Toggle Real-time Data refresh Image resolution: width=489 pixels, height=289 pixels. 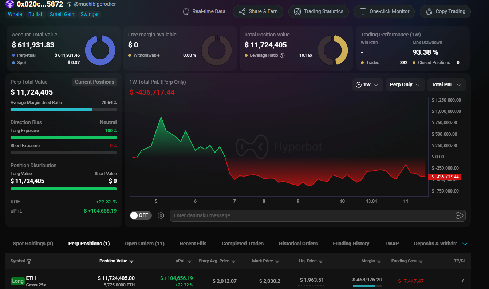tap(204, 11)
